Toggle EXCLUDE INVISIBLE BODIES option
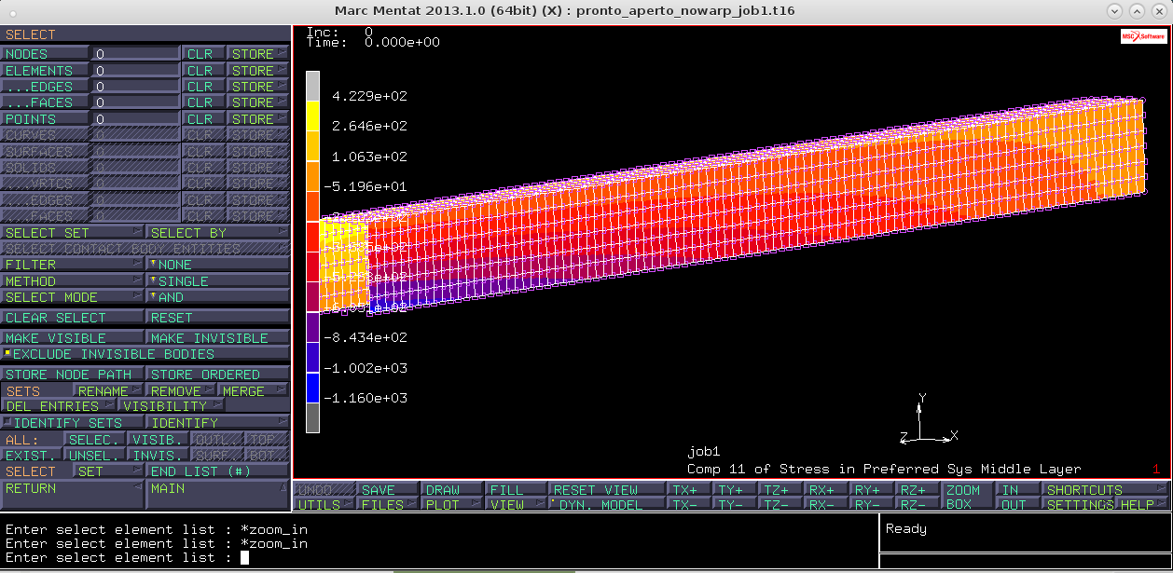The height and width of the screenshot is (573, 1173). point(145,354)
